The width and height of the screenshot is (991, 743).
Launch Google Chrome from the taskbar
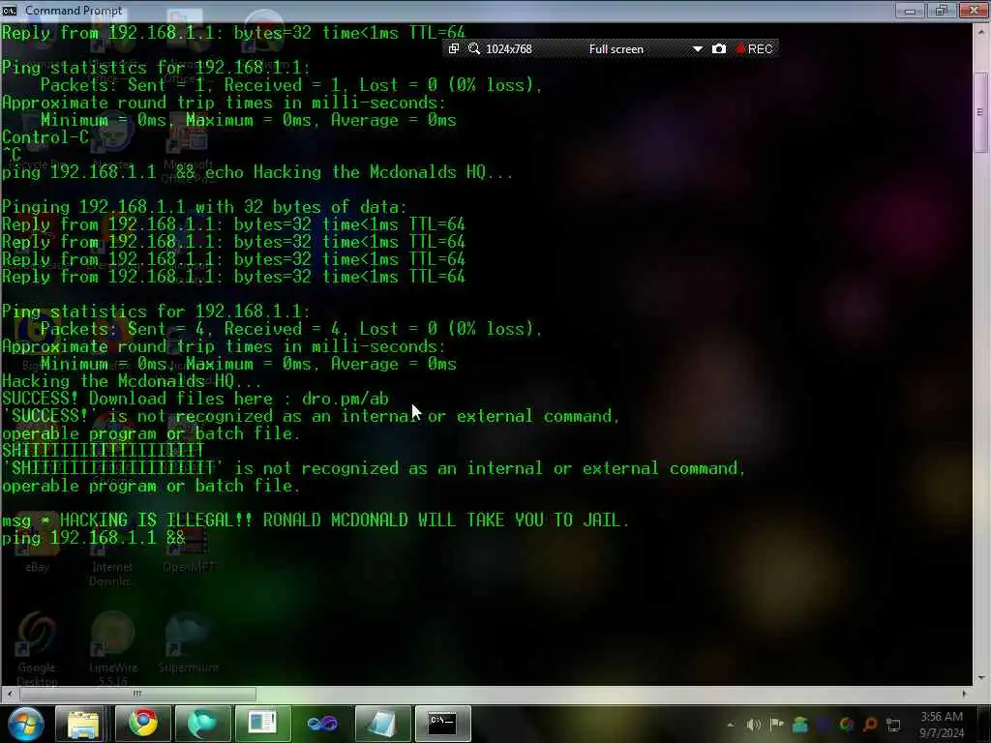143,724
